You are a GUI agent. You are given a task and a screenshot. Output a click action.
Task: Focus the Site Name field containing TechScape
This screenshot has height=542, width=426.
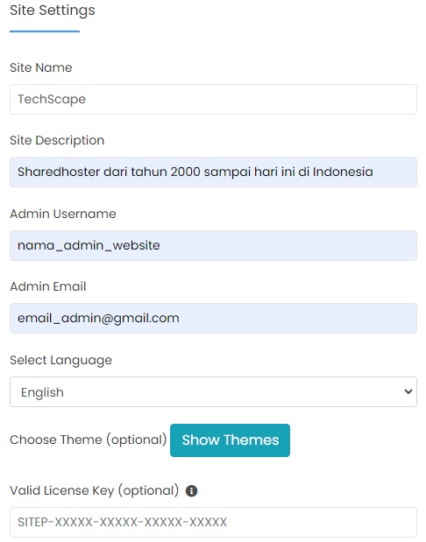[x=213, y=99]
